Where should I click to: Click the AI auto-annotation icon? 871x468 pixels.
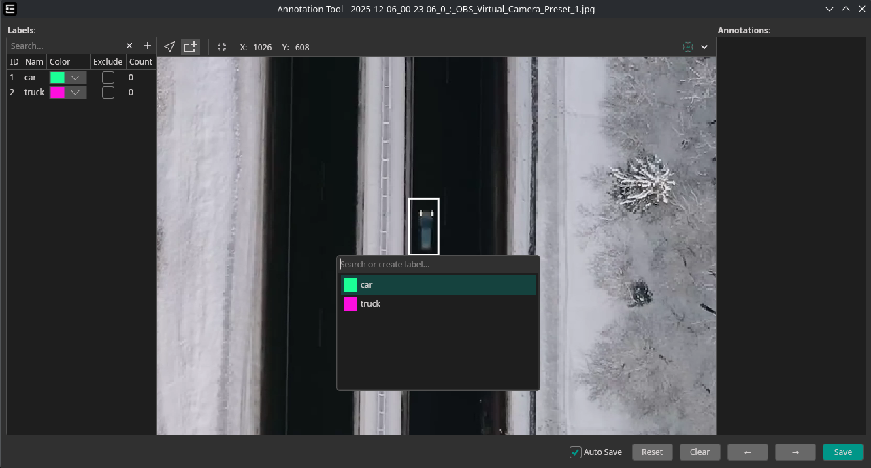pyautogui.click(x=688, y=47)
